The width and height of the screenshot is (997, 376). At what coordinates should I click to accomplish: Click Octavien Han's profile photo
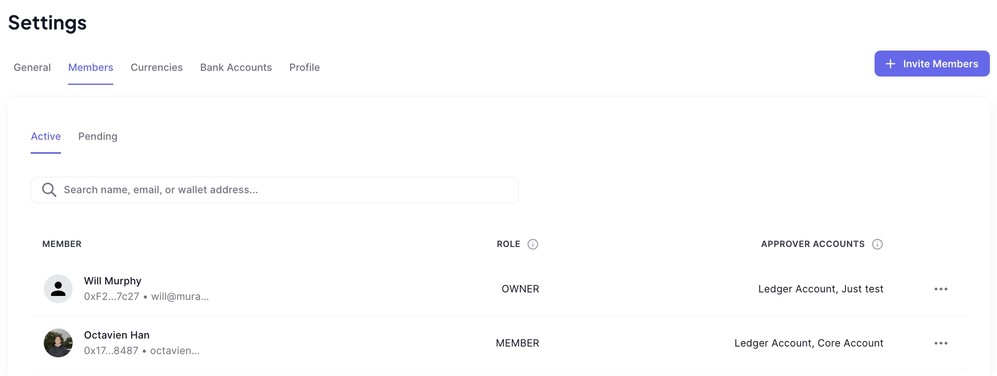pos(58,343)
